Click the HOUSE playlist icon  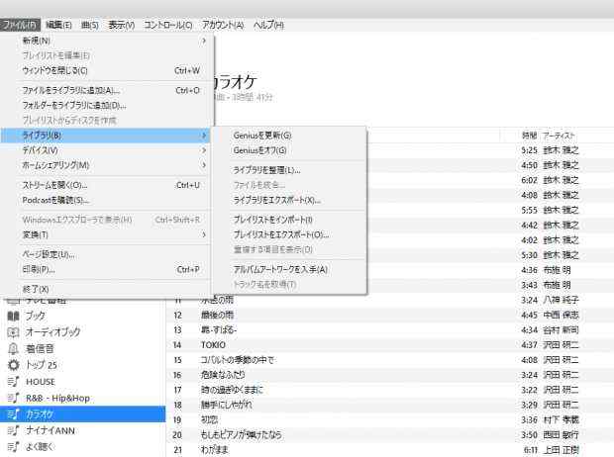pyautogui.click(x=13, y=382)
